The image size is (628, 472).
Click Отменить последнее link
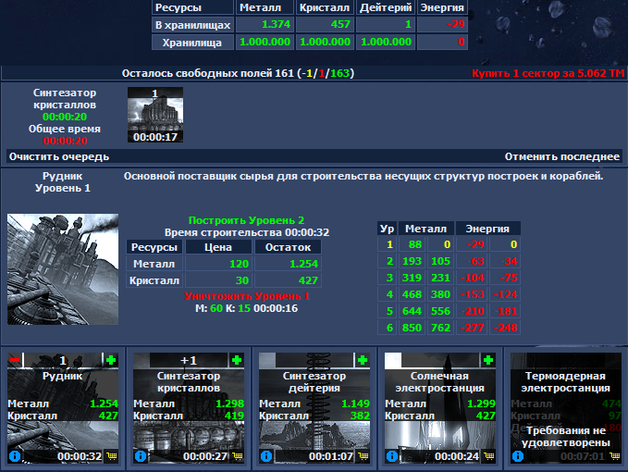tap(562, 156)
